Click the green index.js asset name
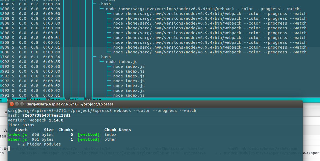This screenshot has height=161, width=320. 17,135
